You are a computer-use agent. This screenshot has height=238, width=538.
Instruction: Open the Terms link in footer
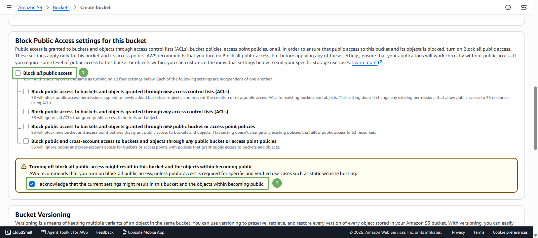(x=479, y=232)
